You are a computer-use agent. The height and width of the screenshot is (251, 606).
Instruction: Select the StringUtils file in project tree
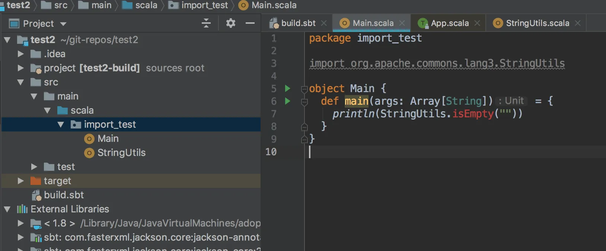click(x=121, y=153)
